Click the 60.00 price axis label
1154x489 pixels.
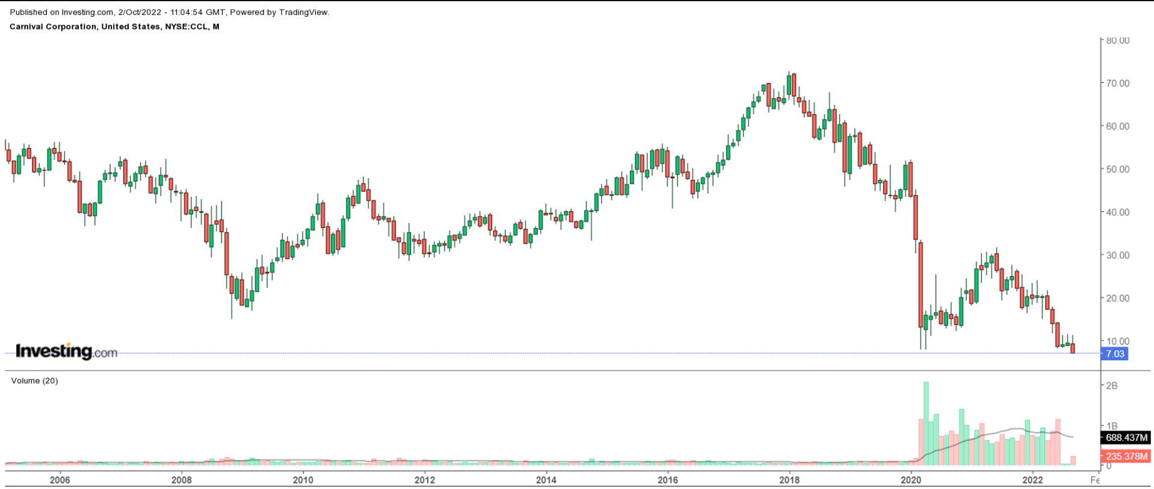click(1118, 126)
